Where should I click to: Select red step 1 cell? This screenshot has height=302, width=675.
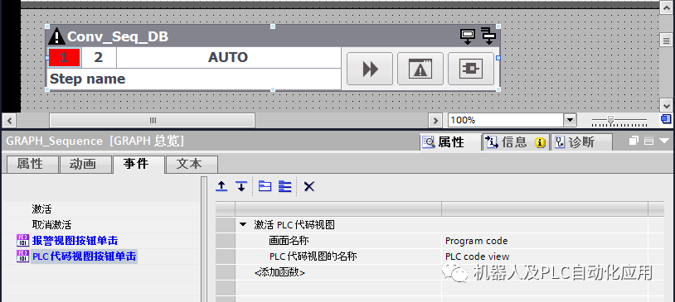point(64,57)
